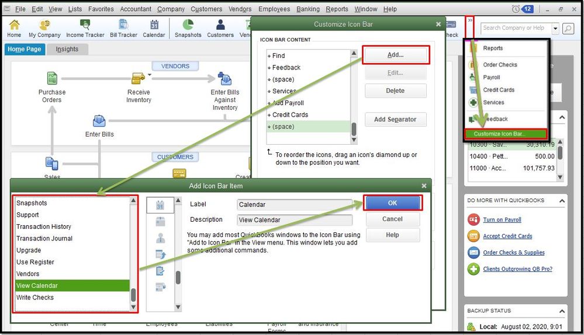Click the Label input field
Screen dimensions: 584x335
click(294, 204)
